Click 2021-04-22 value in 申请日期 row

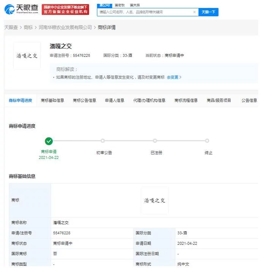click(187, 243)
